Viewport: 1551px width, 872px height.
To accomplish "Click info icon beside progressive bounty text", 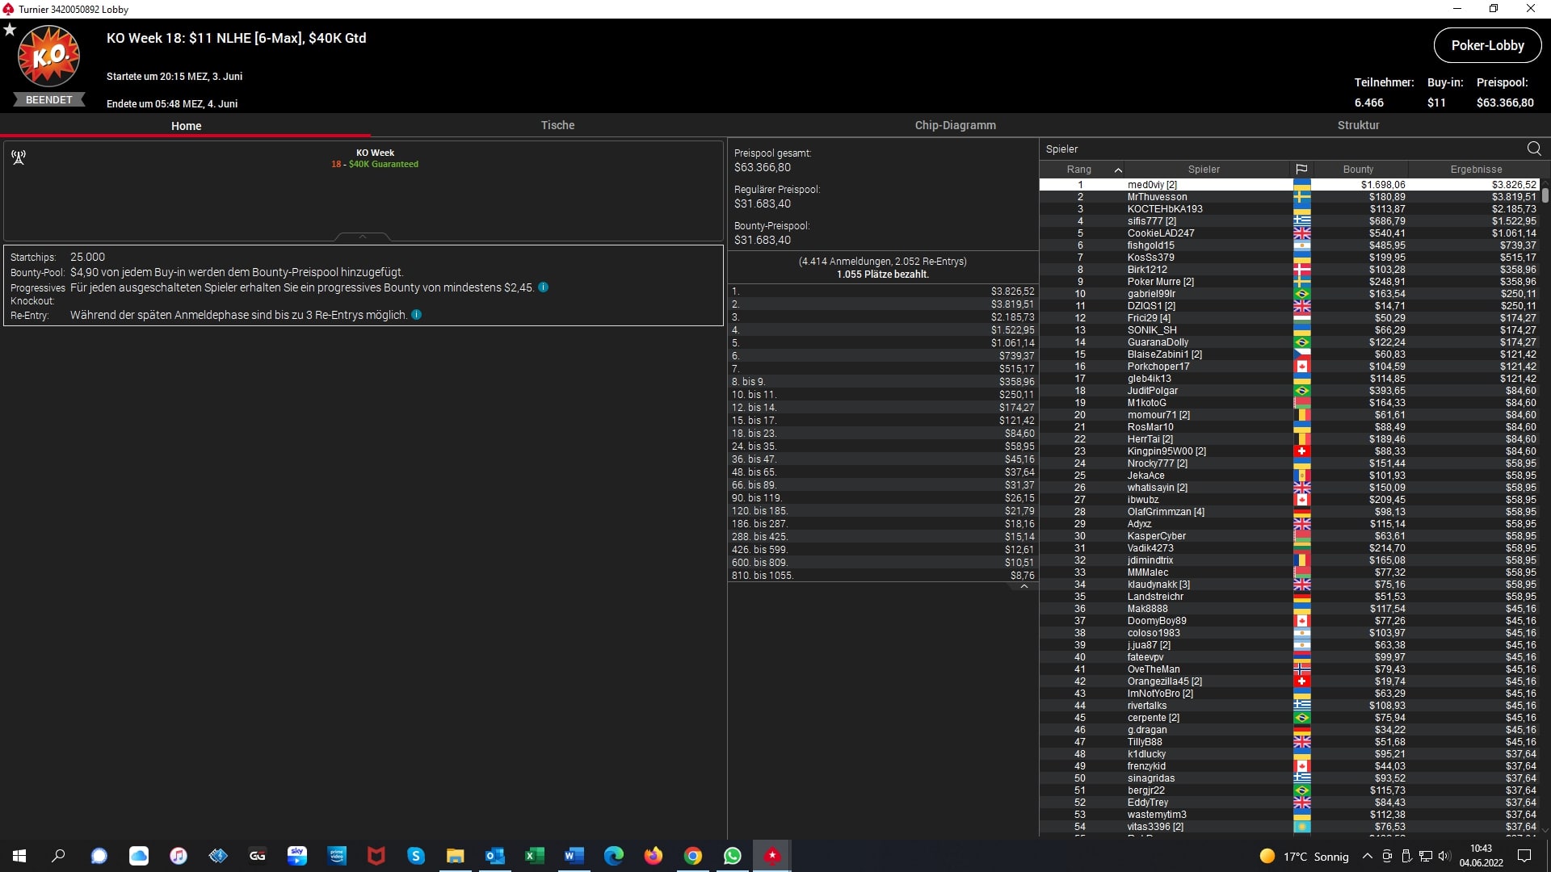I will [544, 287].
